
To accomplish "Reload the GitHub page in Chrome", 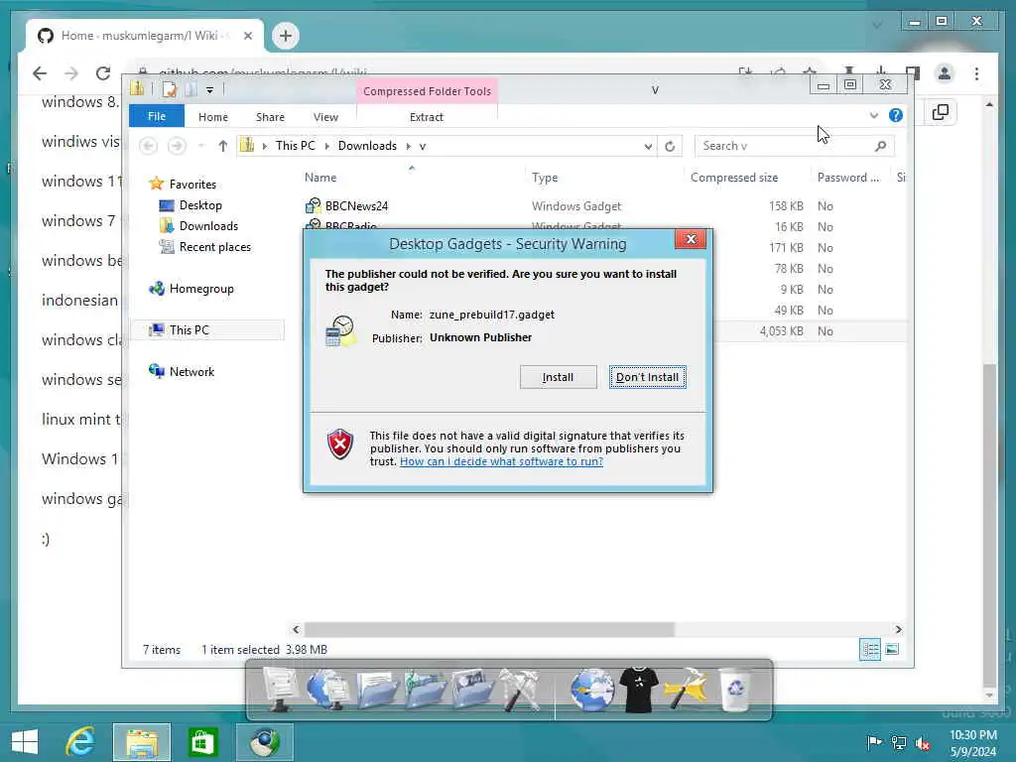I will 103,73.
